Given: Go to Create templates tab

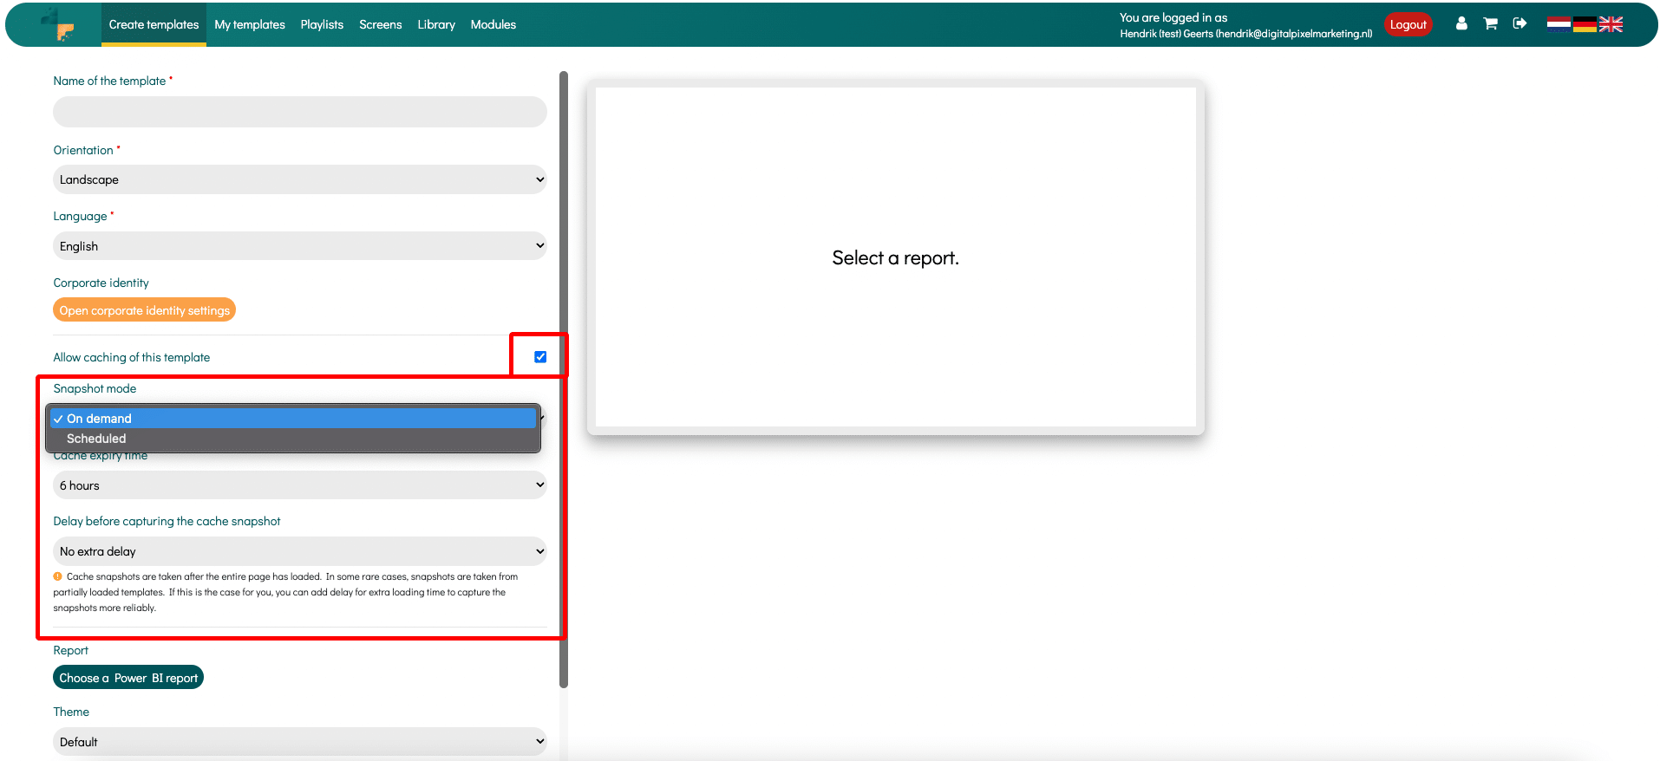Looking at the screenshot, I should click(x=154, y=24).
